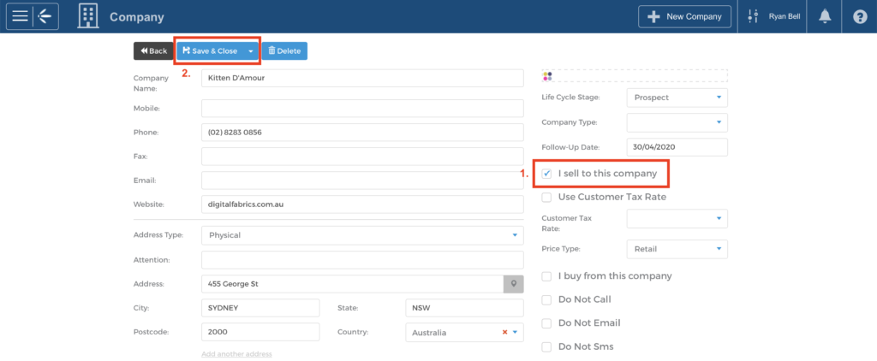Screen dimensions: 877x361
Task: Enable Use Customer Tax Rate checkbox
Action: coord(547,198)
